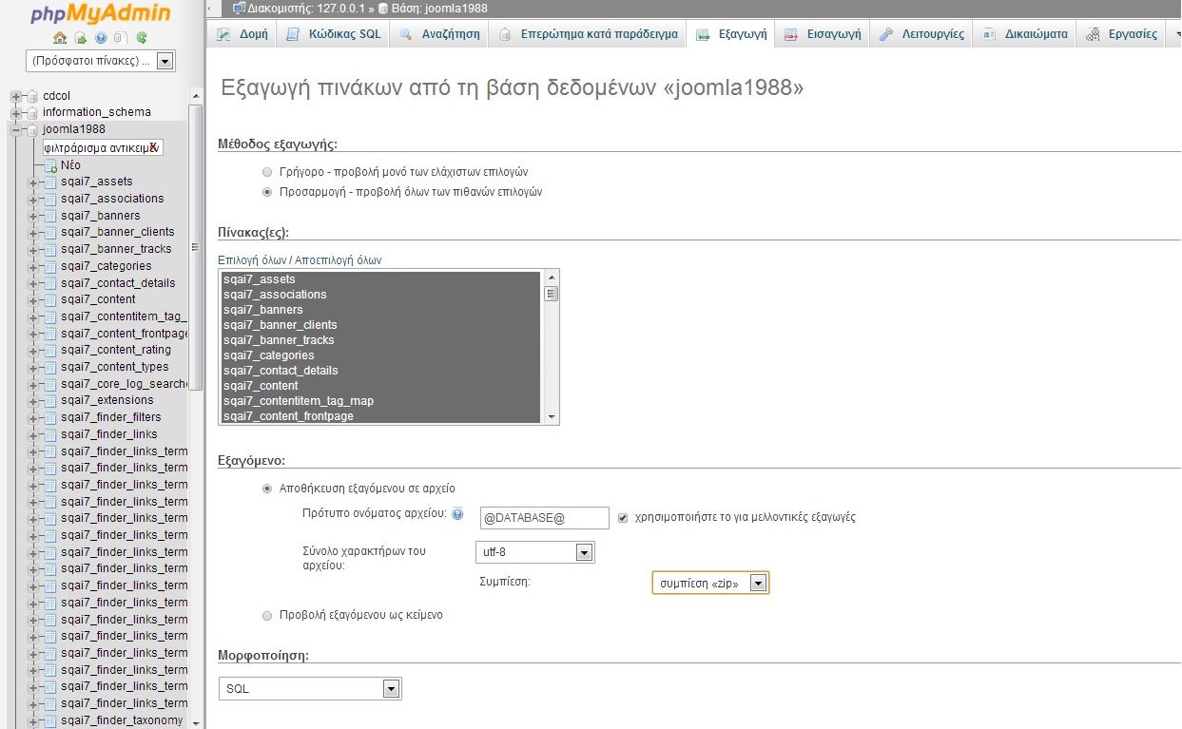Screen dimensions: 1182x729
Task: Collapse the joomla1988 database tree node
Action: click(x=16, y=129)
